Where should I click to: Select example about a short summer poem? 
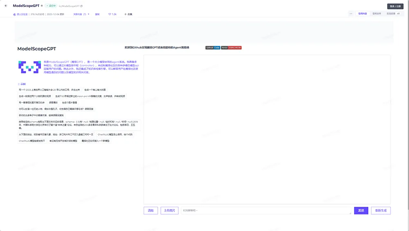pyautogui.click(x=31, y=102)
